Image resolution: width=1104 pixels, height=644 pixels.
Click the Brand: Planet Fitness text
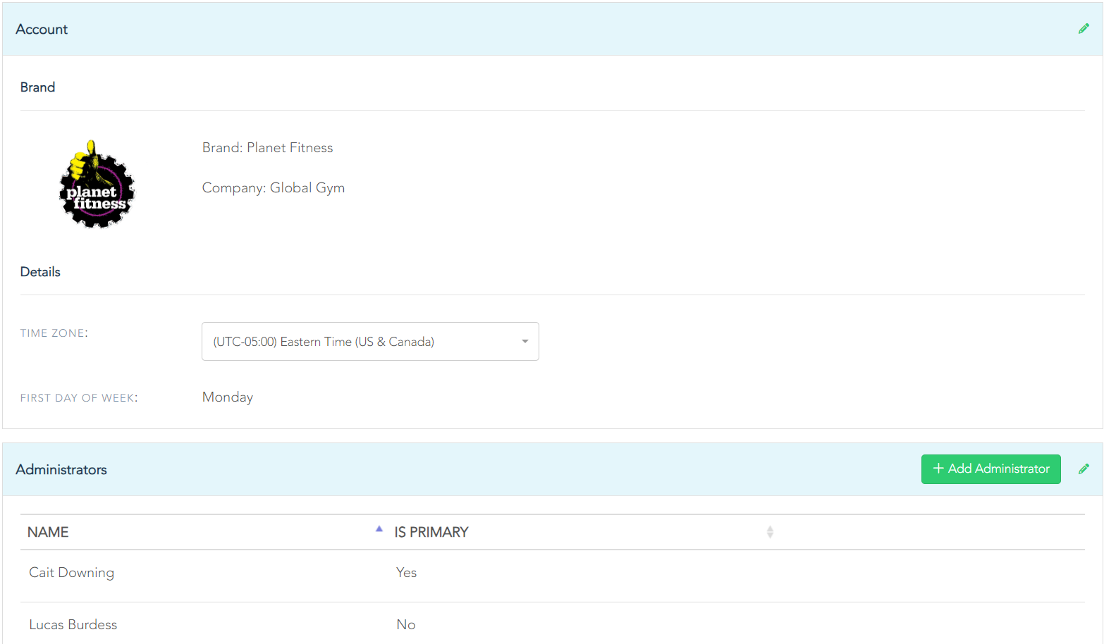point(267,148)
